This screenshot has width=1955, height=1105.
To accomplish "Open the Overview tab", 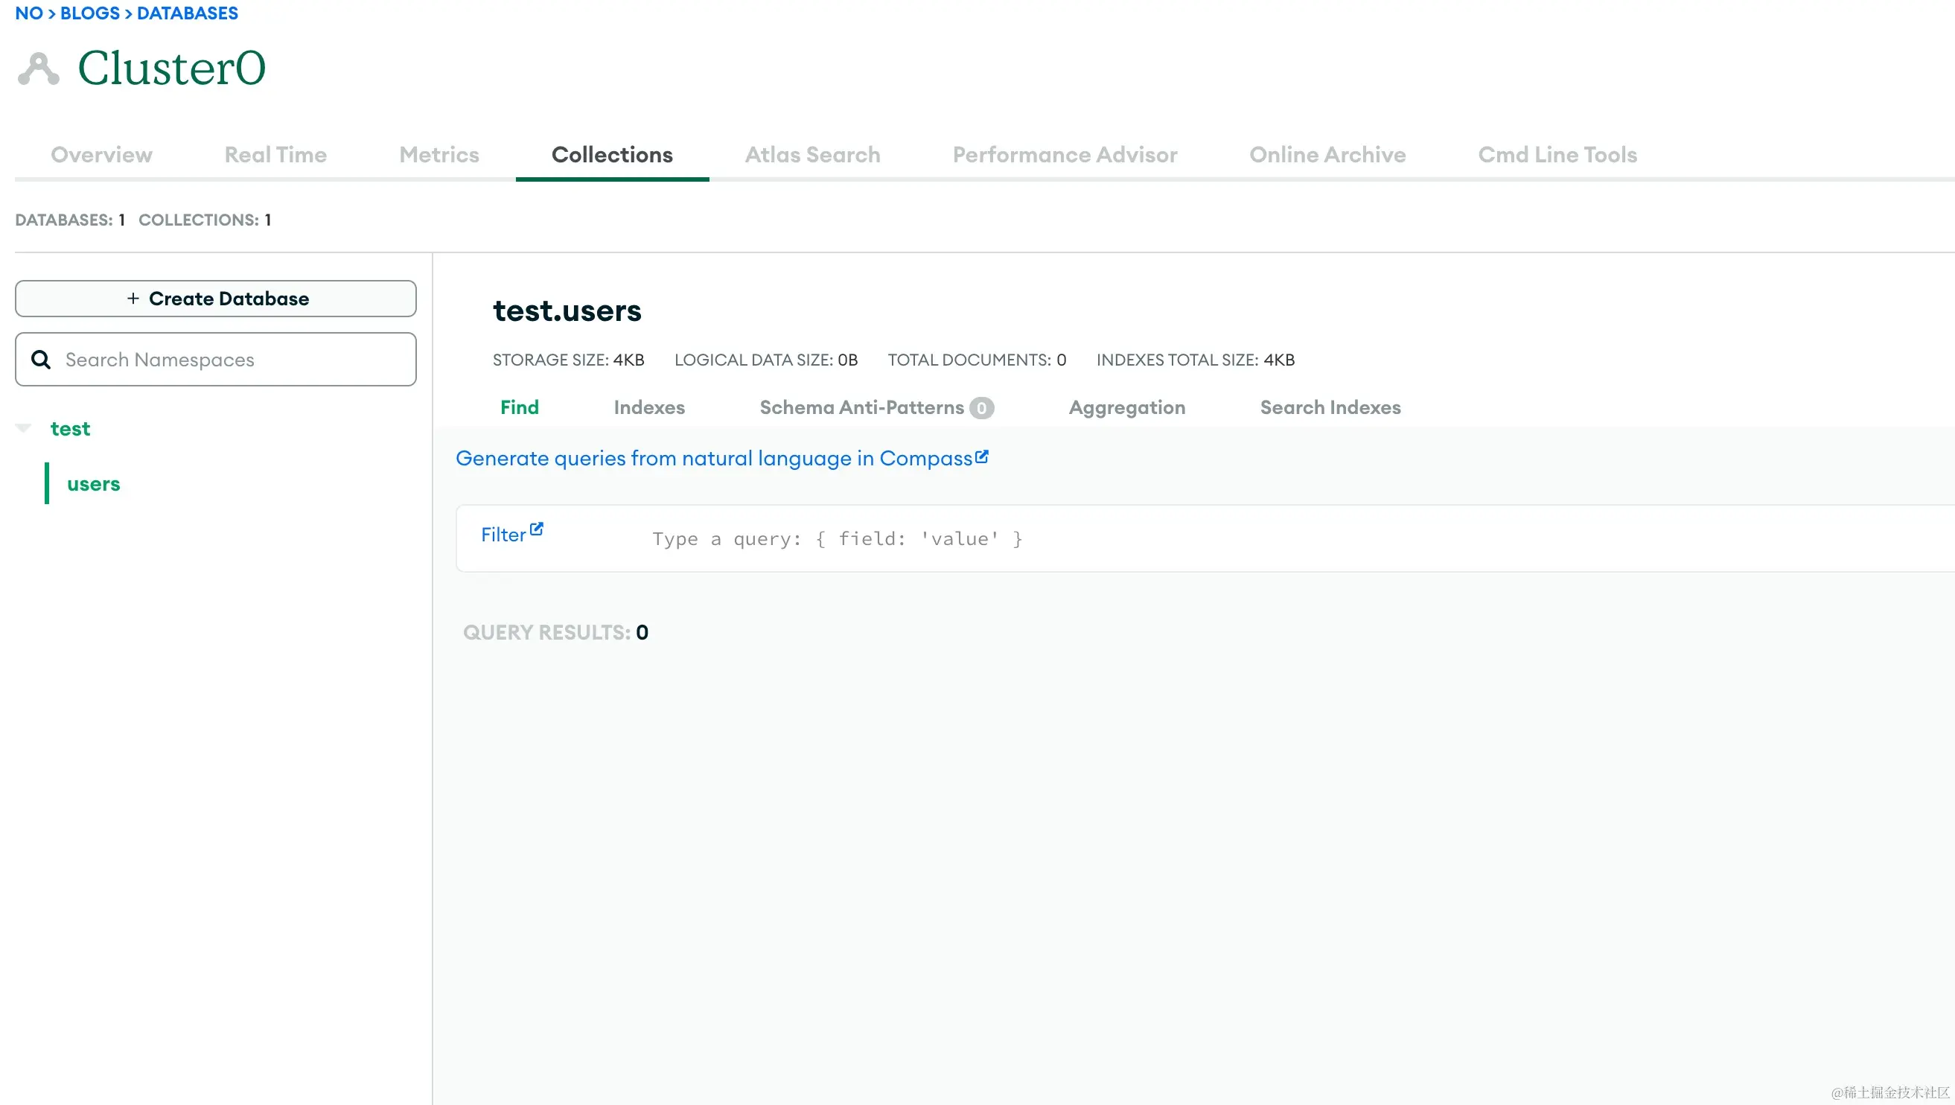I will (102, 155).
